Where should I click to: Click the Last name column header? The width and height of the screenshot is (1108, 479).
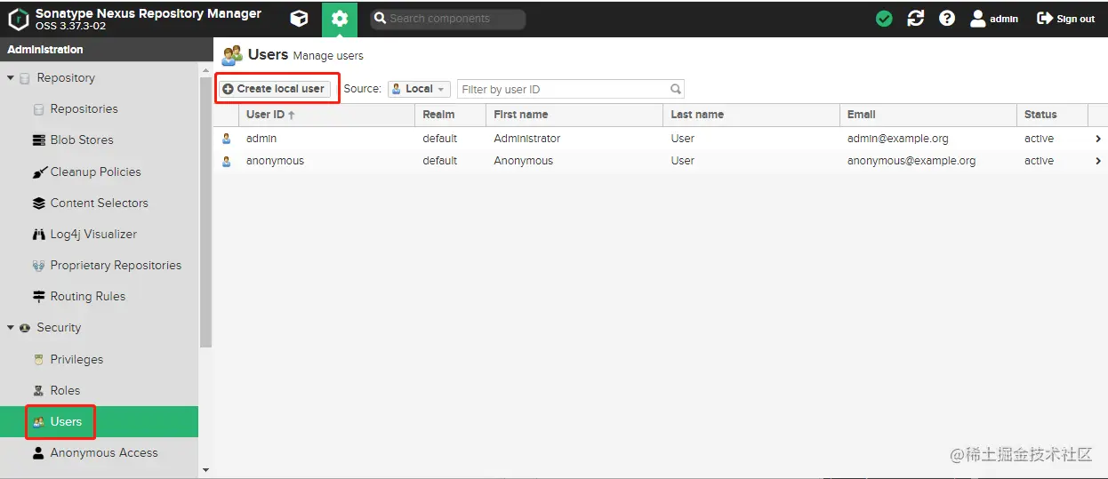click(x=751, y=115)
